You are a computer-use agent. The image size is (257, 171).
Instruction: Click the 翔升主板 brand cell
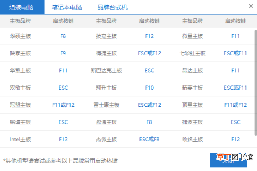[106, 88]
